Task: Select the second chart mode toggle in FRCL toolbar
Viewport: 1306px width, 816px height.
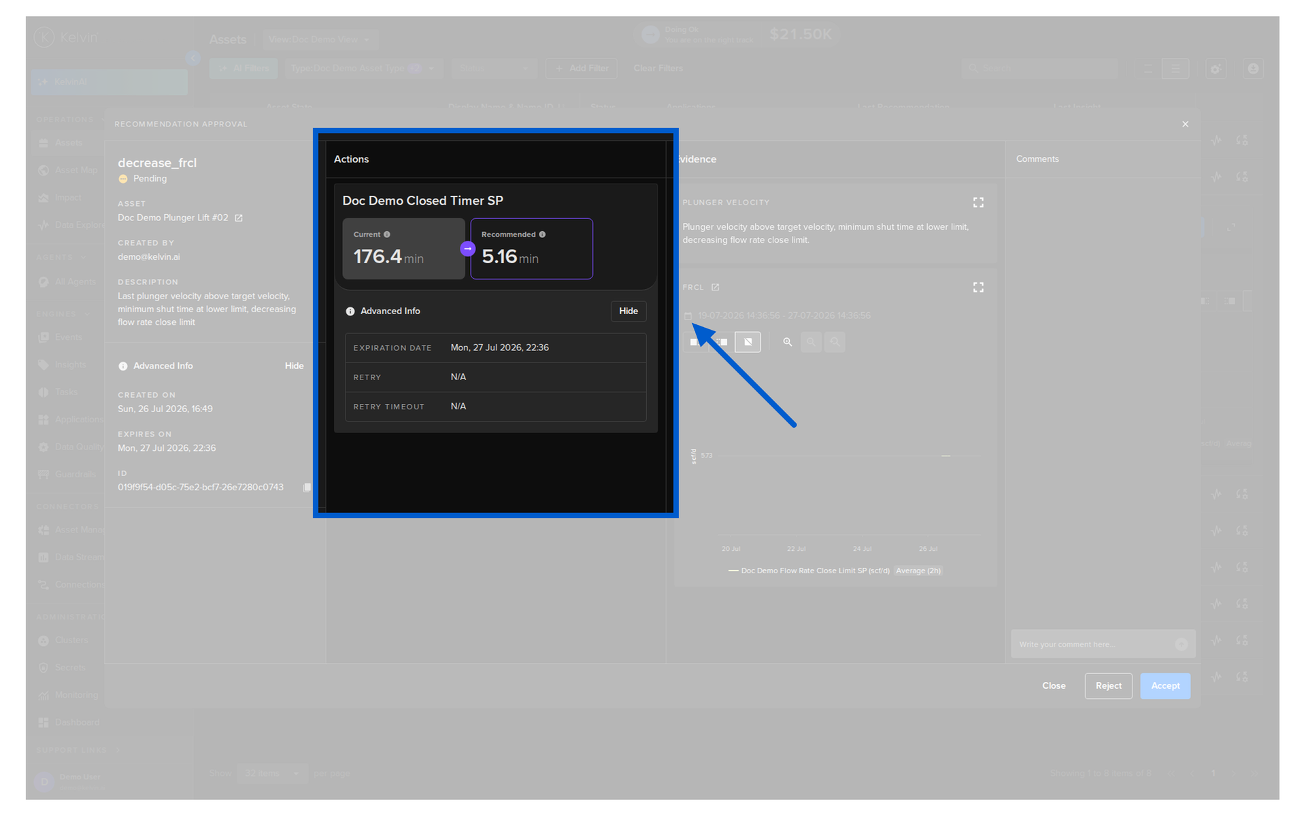Action: point(722,342)
